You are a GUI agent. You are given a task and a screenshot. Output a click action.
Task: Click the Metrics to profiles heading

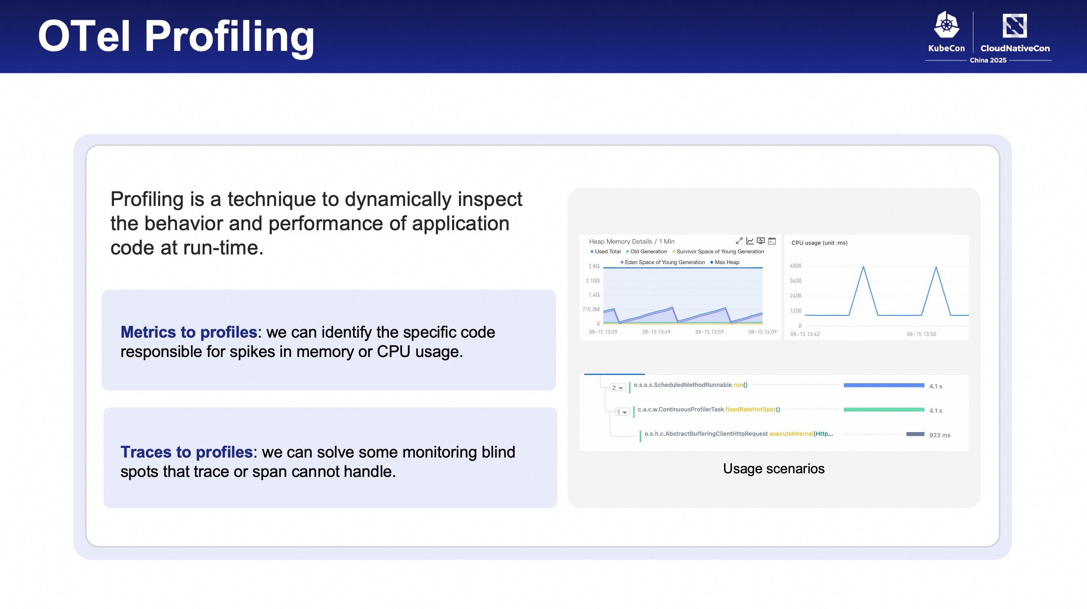click(188, 332)
